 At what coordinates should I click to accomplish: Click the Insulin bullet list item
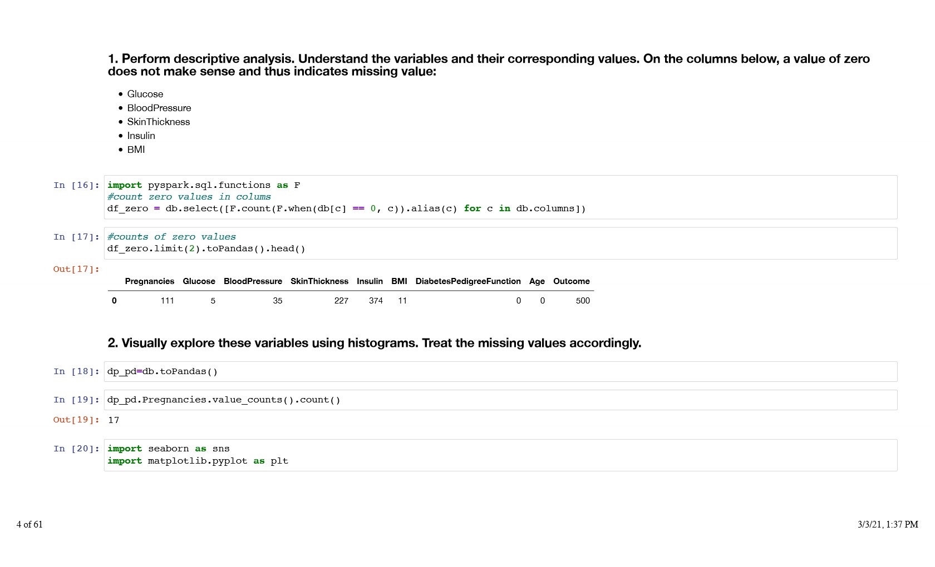[141, 136]
